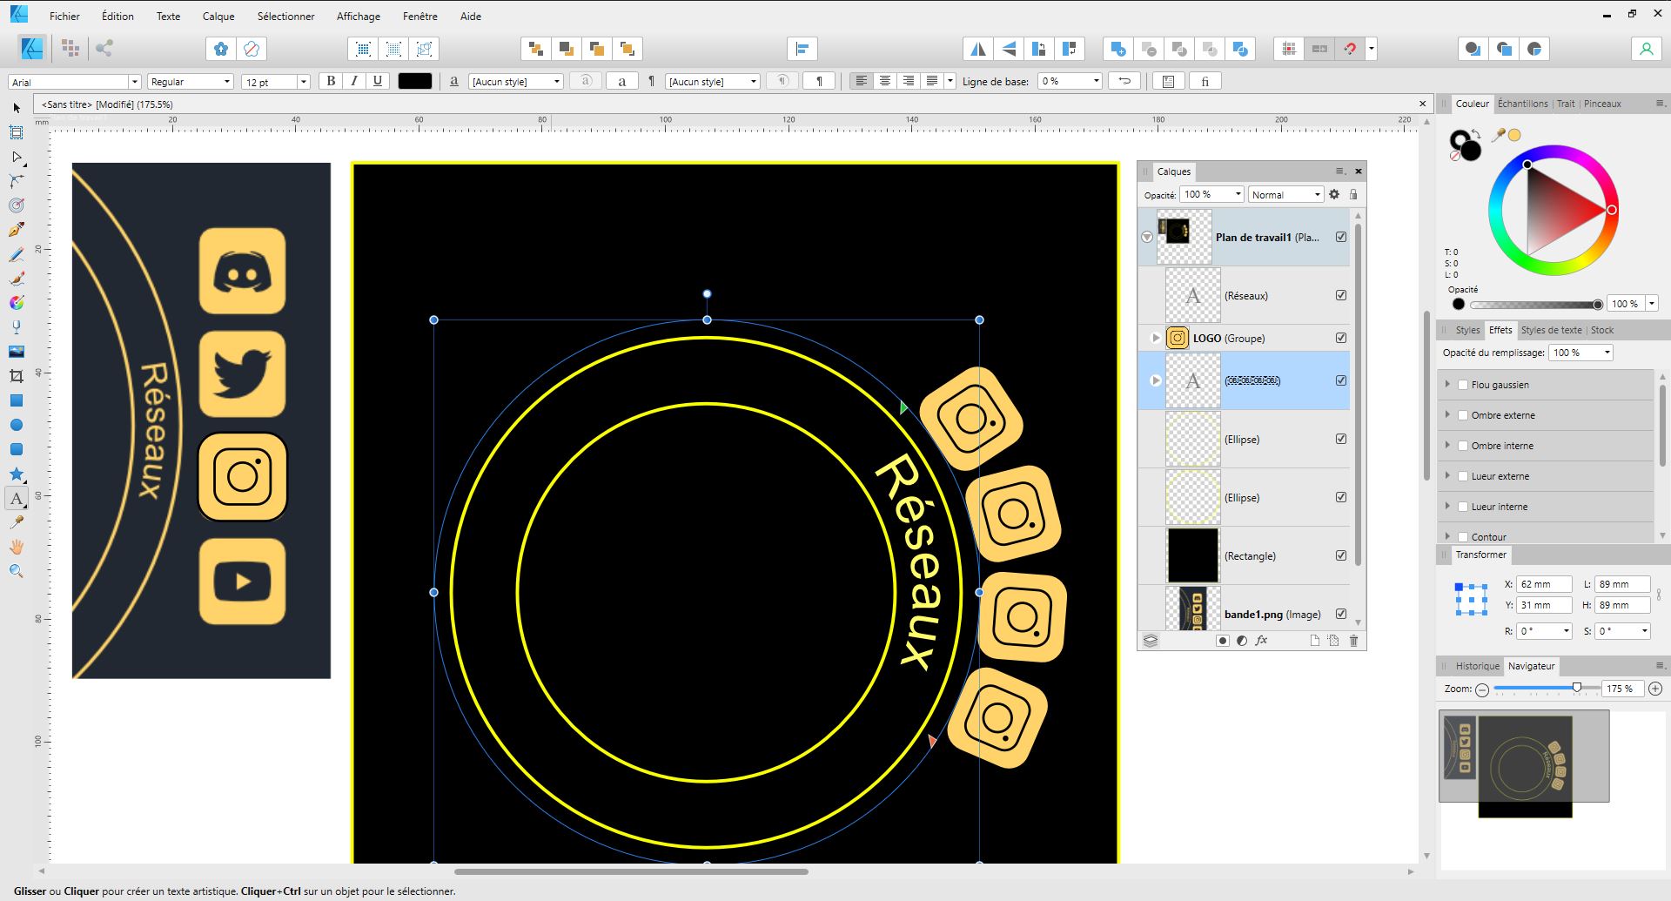Image resolution: width=1671 pixels, height=901 pixels.
Task: Open the Regular font style dropdown
Action: click(226, 82)
